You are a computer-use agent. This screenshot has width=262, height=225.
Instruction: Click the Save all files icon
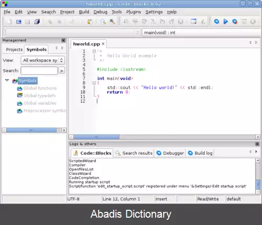[37, 22]
